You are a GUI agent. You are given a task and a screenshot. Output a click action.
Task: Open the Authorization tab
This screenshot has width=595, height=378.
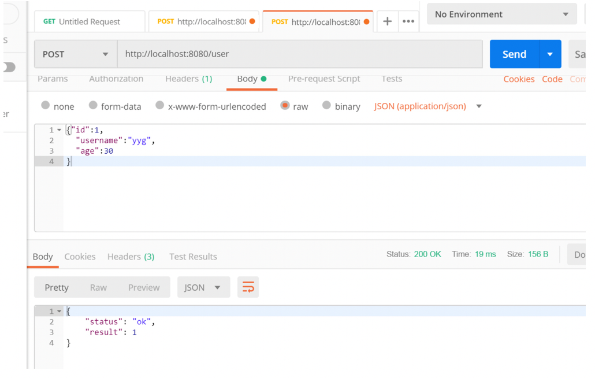tap(116, 79)
